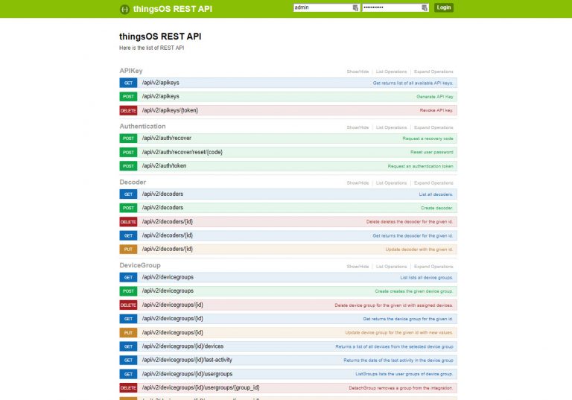Click the 'Revoke API key' description
Image resolution: width=572 pixels, height=400 pixels.
tap(436, 110)
